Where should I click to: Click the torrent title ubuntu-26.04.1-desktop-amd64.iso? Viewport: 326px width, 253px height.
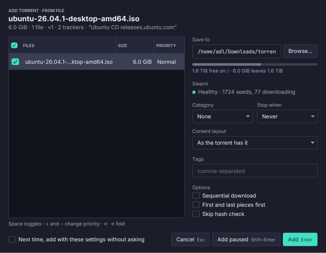pyautogui.click(x=74, y=19)
